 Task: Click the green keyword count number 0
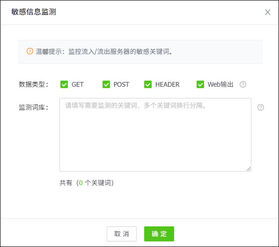81,183
